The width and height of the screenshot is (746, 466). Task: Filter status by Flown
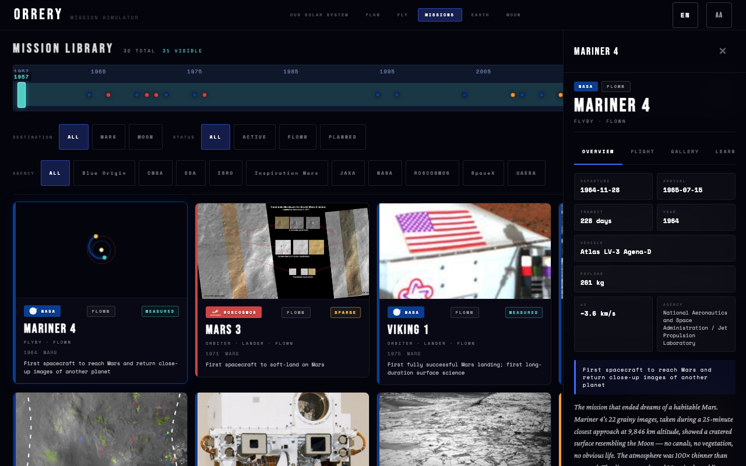point(298,137)
